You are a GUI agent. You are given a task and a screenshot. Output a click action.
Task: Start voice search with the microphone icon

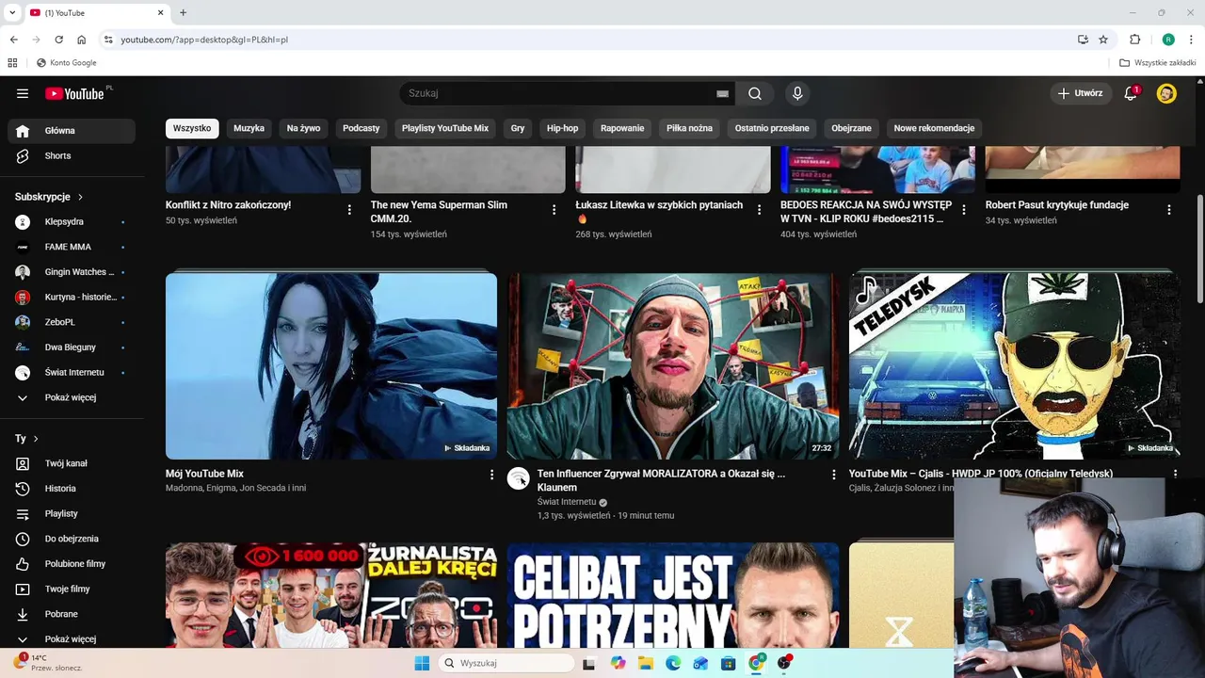tap(797, 93)
